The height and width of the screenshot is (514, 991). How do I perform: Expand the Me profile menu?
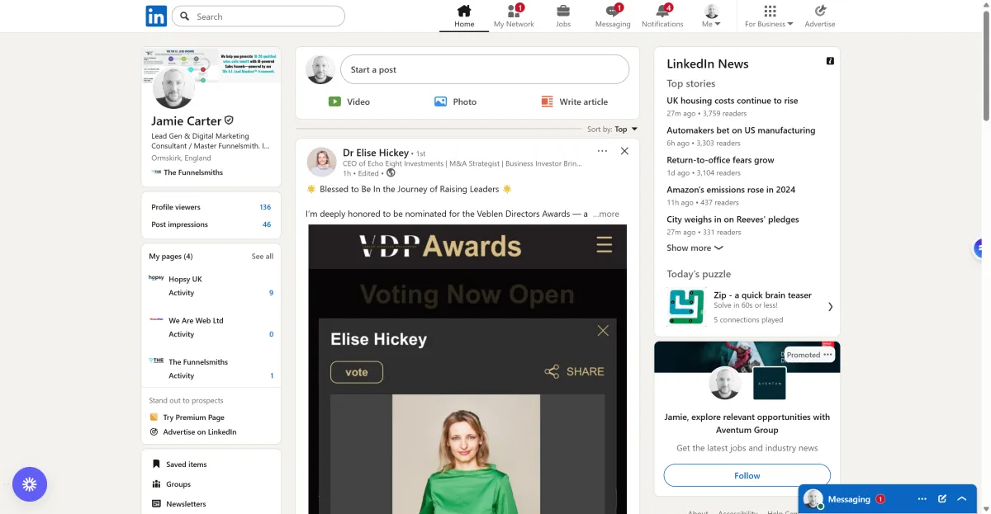[x=711, y=17]
